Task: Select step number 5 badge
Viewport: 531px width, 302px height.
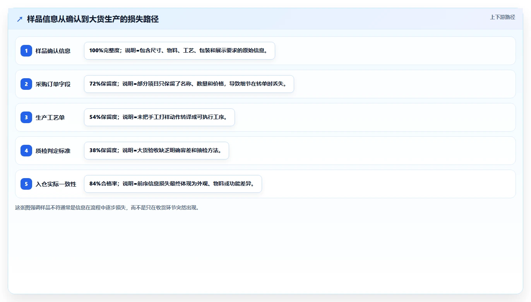Action: (x=26, y=184)
